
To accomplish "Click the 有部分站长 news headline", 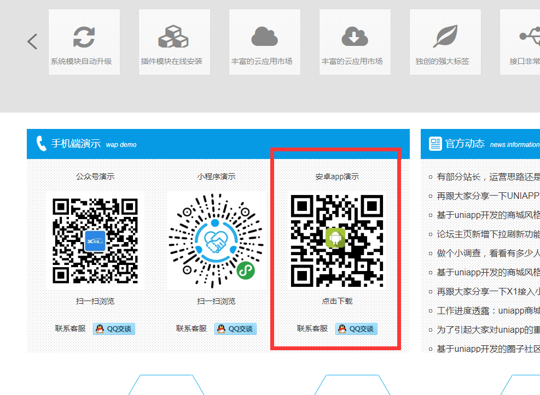I will [488, 176].
